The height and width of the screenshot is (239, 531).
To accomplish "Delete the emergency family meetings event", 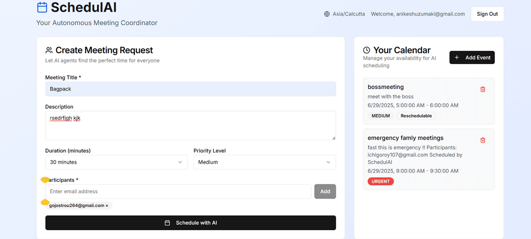I will 483,140.
